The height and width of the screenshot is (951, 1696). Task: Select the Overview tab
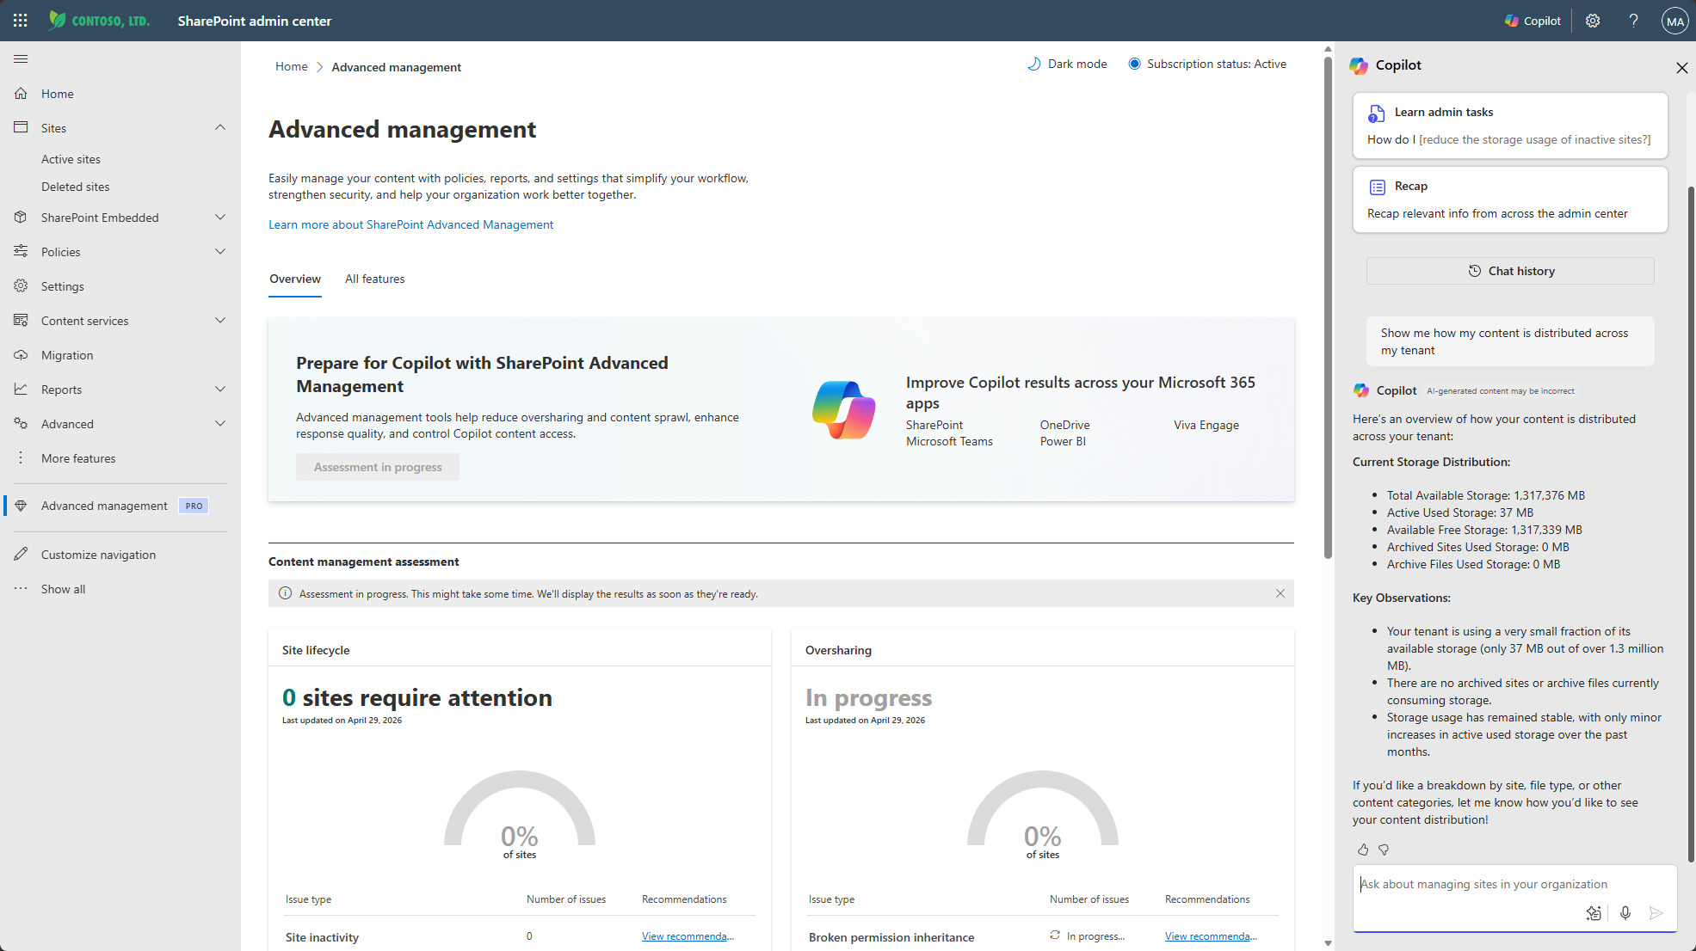tap(295, 279)
